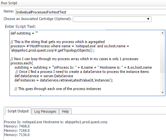Select the Script Output tab
Image resolution: width=166 pixels, height=140 pixels.
(18, 111)
